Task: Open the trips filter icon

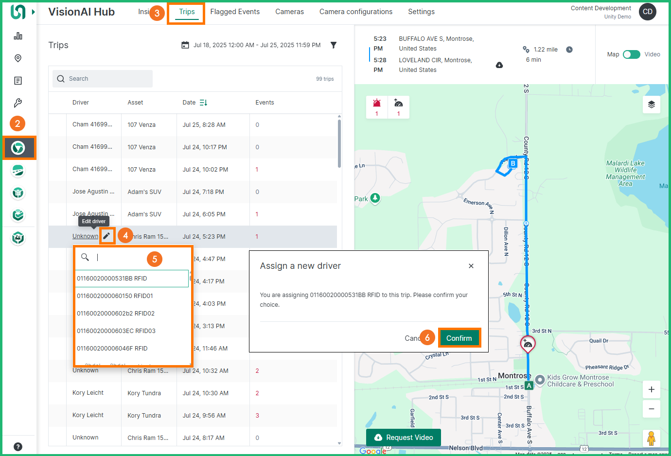Action: pos(334,45)
